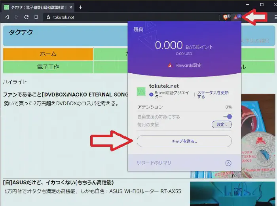Screen dimensions: 277x206
Task: Open the Brave Shields lion icon
Action: 226,17
